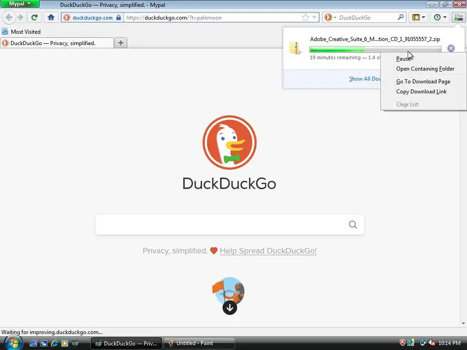Choose Copy Download Link menu item

click(424, 92)
